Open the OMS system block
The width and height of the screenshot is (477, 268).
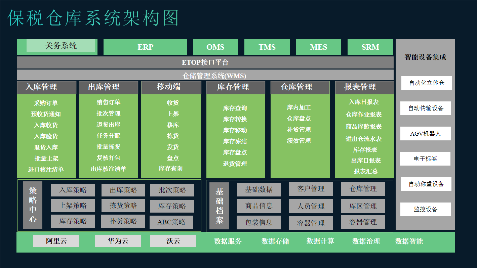click(215, 47)
